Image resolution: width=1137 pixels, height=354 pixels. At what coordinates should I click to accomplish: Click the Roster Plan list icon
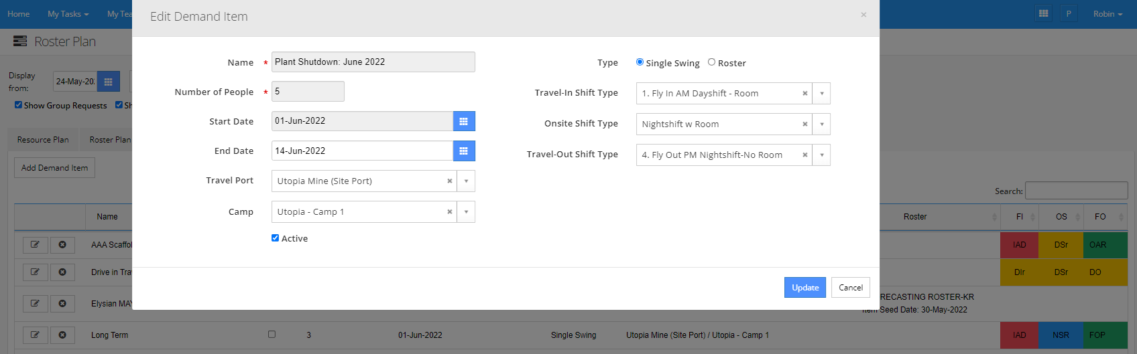click(20, 41)
